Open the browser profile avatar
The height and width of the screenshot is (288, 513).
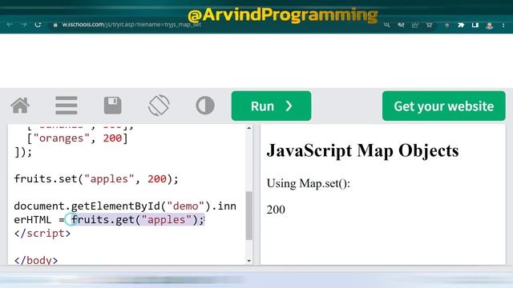pos(490,26)
